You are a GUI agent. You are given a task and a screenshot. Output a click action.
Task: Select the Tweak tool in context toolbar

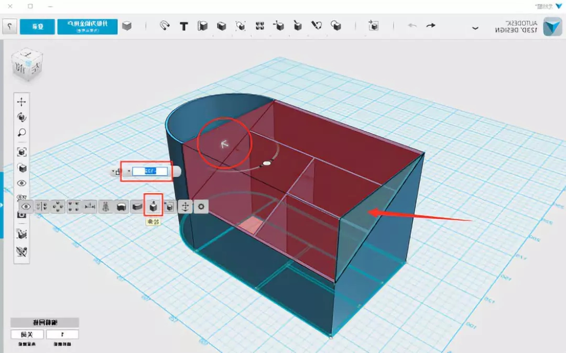[x=137, y=206]
